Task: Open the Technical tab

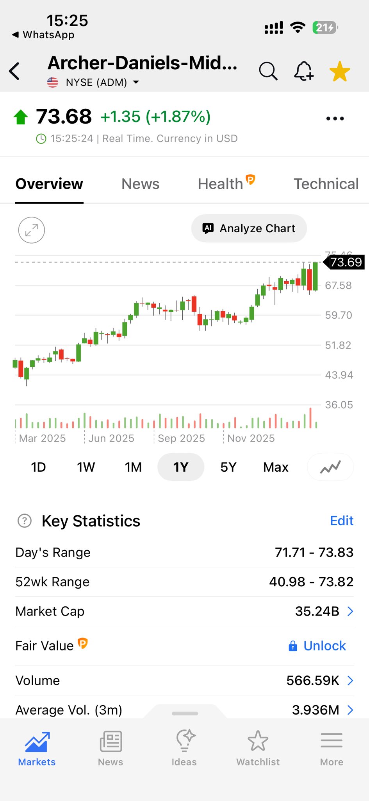Action: point(326,184)
